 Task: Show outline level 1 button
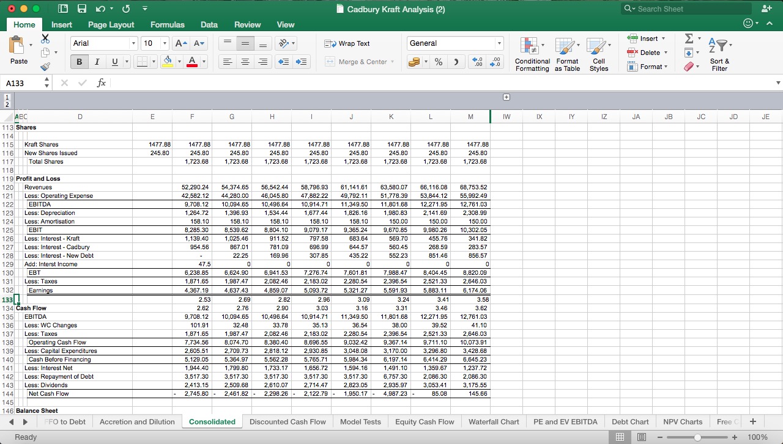[x=7, y=97]
